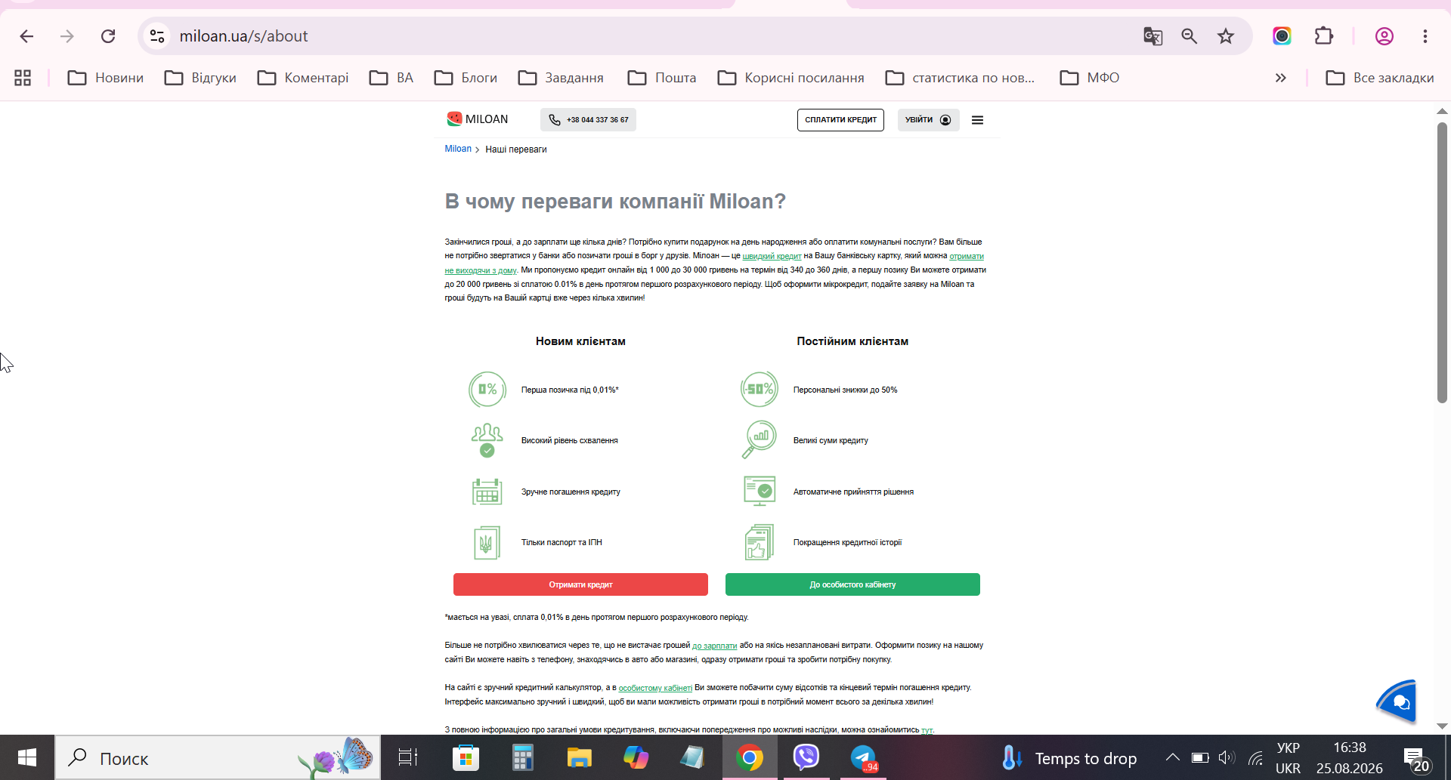
Task: Open the Відгуки bookmarks folder
Action: pos(201,78)
